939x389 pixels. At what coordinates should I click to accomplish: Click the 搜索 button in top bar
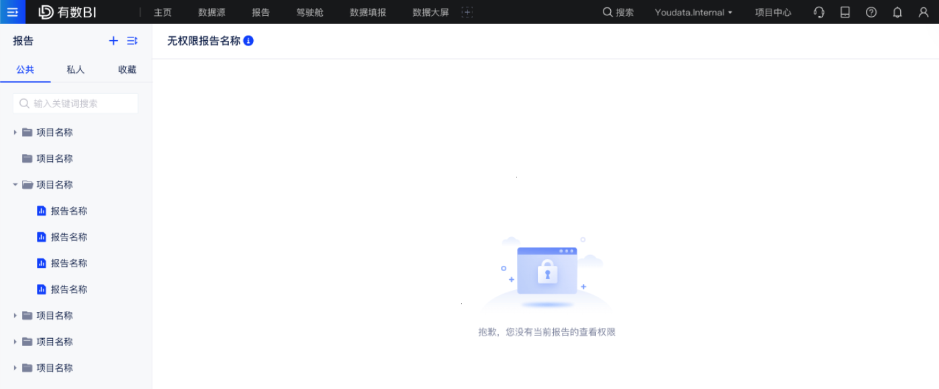click(x=618, y=12)
